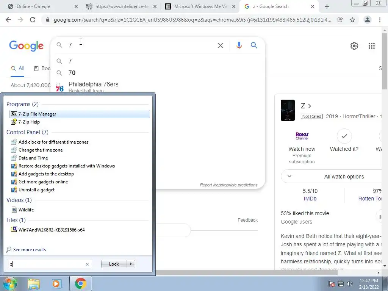Open the taskbar clock and date

(369, 284)
